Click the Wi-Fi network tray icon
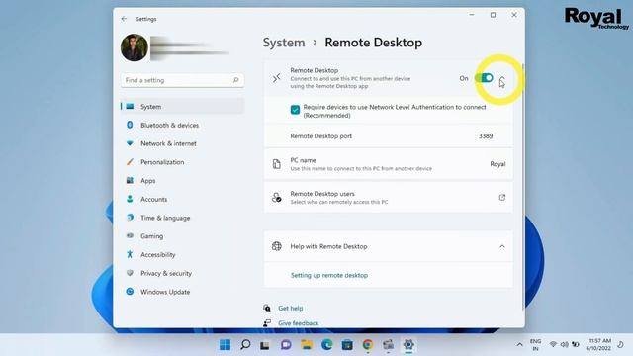Screen dimensions: 633x356 [x=553, y=344]
